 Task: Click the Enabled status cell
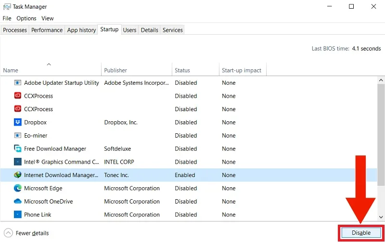185,175
